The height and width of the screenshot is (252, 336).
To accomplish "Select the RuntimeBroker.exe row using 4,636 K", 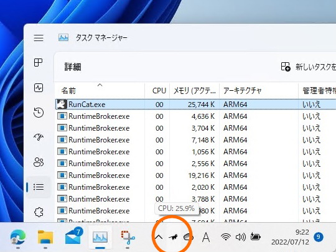I will [195, 116].
